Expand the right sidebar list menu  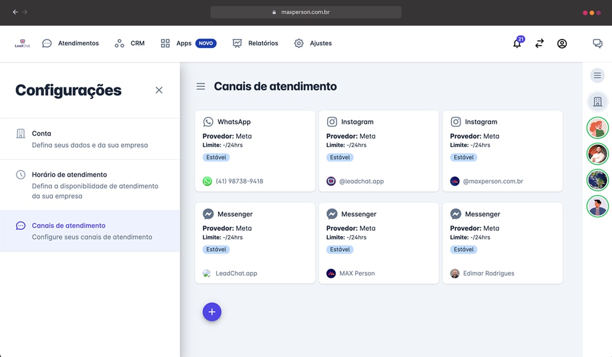click(597, 75)
